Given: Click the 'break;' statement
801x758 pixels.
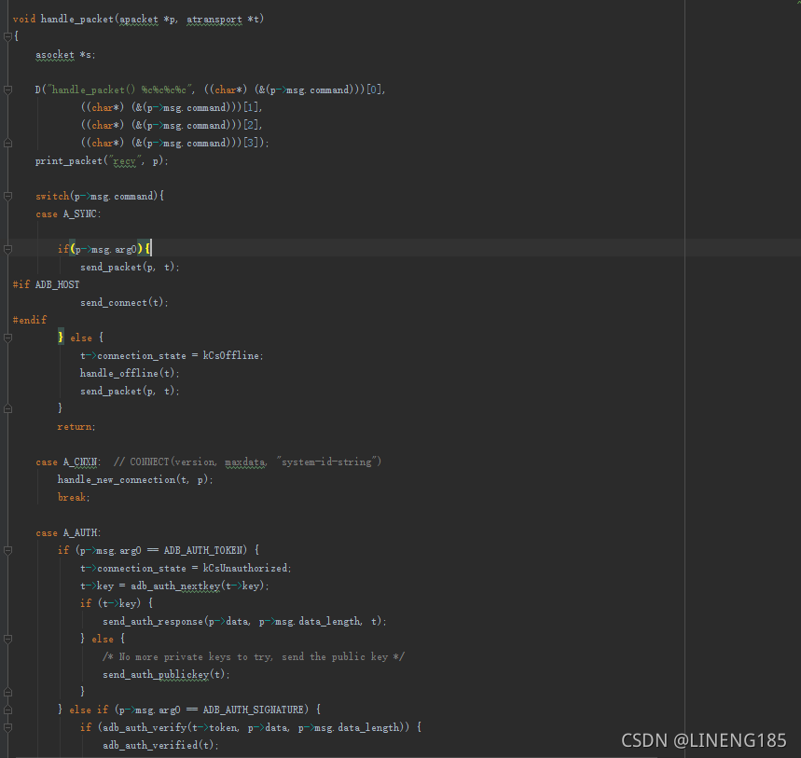Looking at the screenshot, I should click(x=74, y=497).
